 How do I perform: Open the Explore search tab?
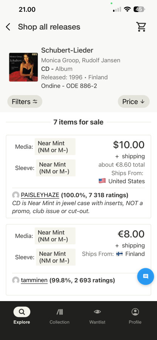coord(22,316)
